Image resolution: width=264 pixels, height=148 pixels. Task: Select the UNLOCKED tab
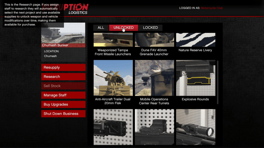pos(123,28)
